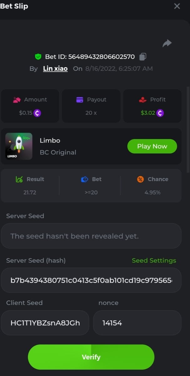This screenshot has width=190, height=376.
Task: Click the blue Bet dice icon
Action: click(x=85, y=179)
